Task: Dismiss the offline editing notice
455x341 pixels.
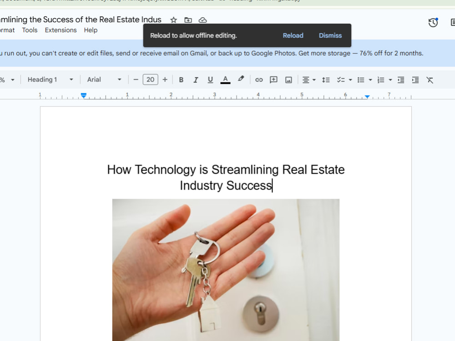Action: 330,35
